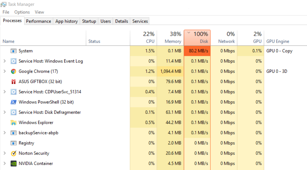Click the CDPUserSvc_51314 service gear icon

click(14, 92)
